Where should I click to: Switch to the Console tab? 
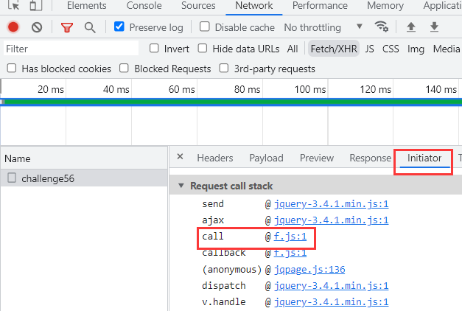[144, 6]
